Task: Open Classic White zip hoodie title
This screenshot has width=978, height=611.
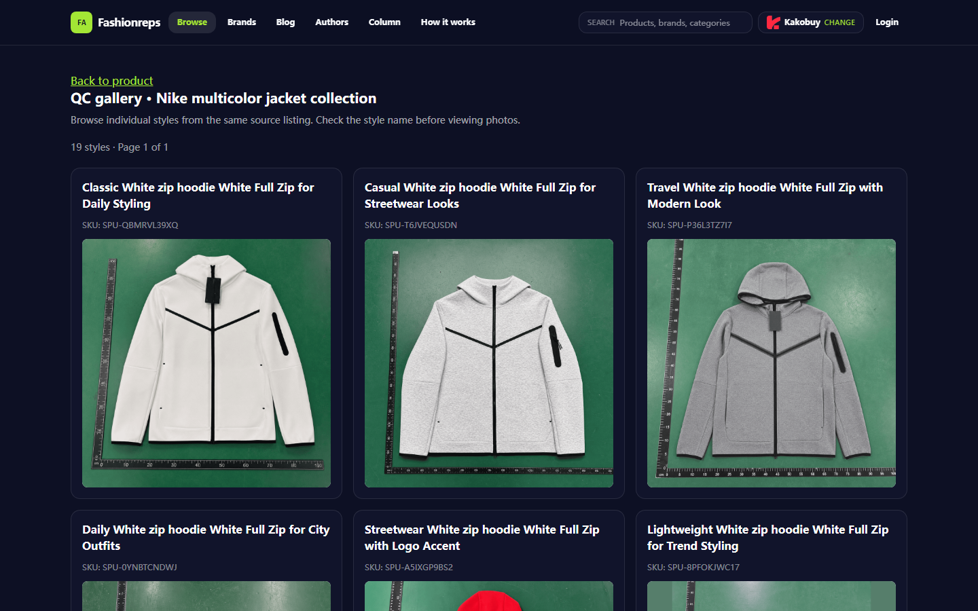Action: (x=198, y=196)
